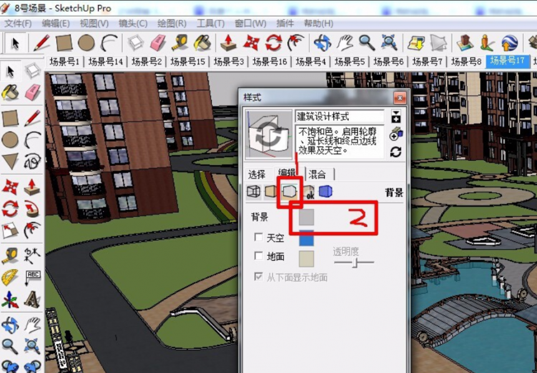Select the 3D Text tool in left toolbar
The height and width of the screenshot is (373, 537).
click(32, 299)
